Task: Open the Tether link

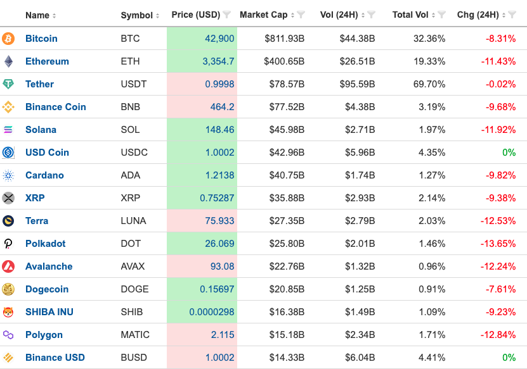Action: pyautogui.click(x=40, y=84)
